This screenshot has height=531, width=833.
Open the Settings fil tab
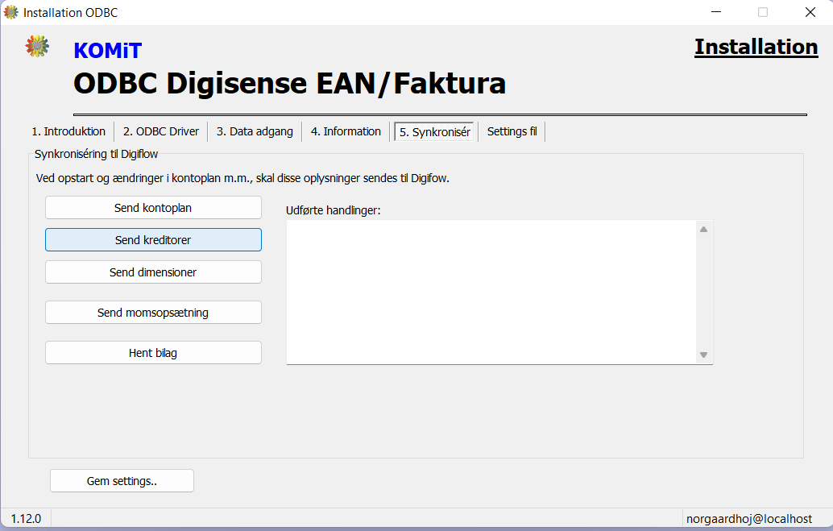(512, 131)
